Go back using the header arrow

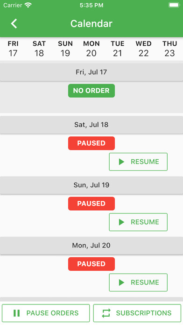point(14,23)
